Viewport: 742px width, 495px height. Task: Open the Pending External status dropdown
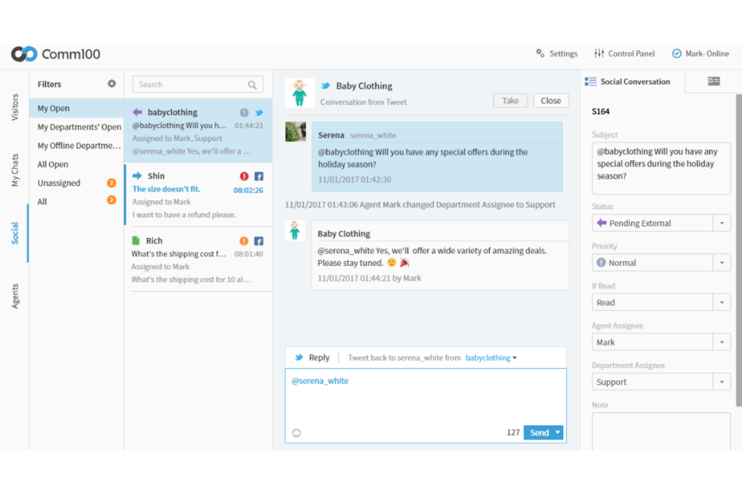click(x=722, y=223)
